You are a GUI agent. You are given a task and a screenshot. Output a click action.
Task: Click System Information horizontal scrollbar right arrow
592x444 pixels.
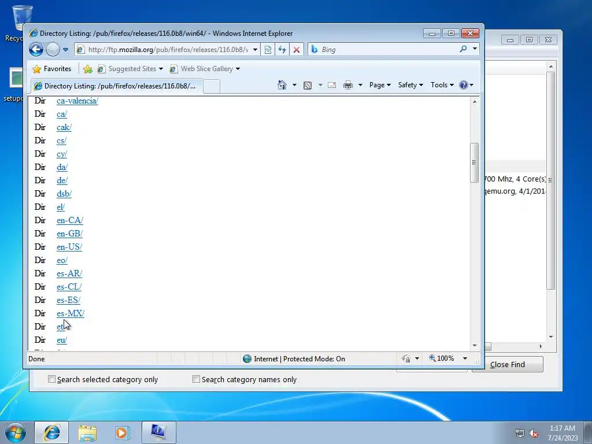point(541,346)
